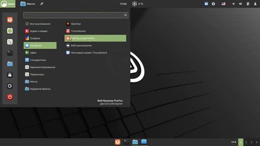This screenshot has width=260, height=146.
Task: Select the Стандартные category
Action: 40,60
